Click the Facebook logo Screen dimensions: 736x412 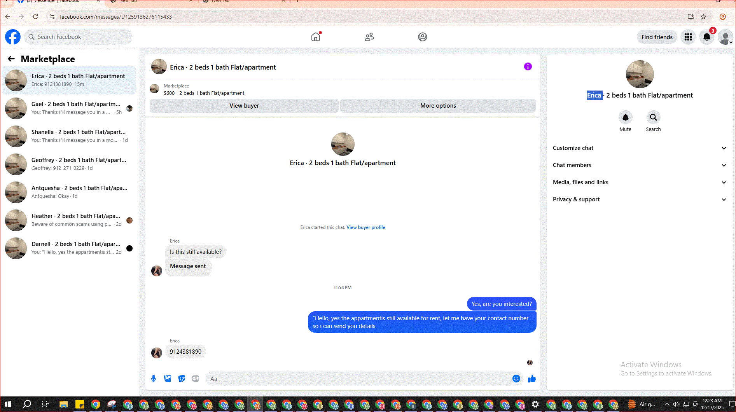coord(13,37)
